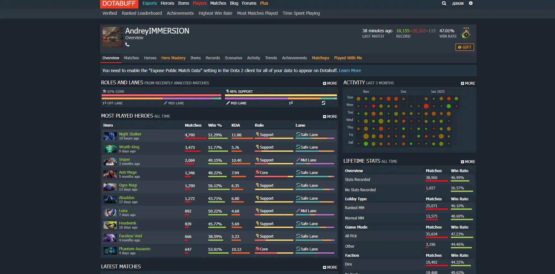
Task: Click the "38 minutes ago" last match text
Action: click(x=377, y=31)
